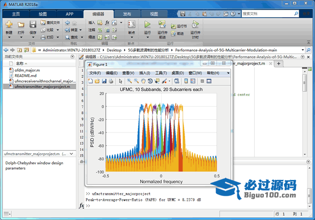Click the Print (打印) icon in the ribbon
This screenshot has height=220, width=315.
coord(43,37)
